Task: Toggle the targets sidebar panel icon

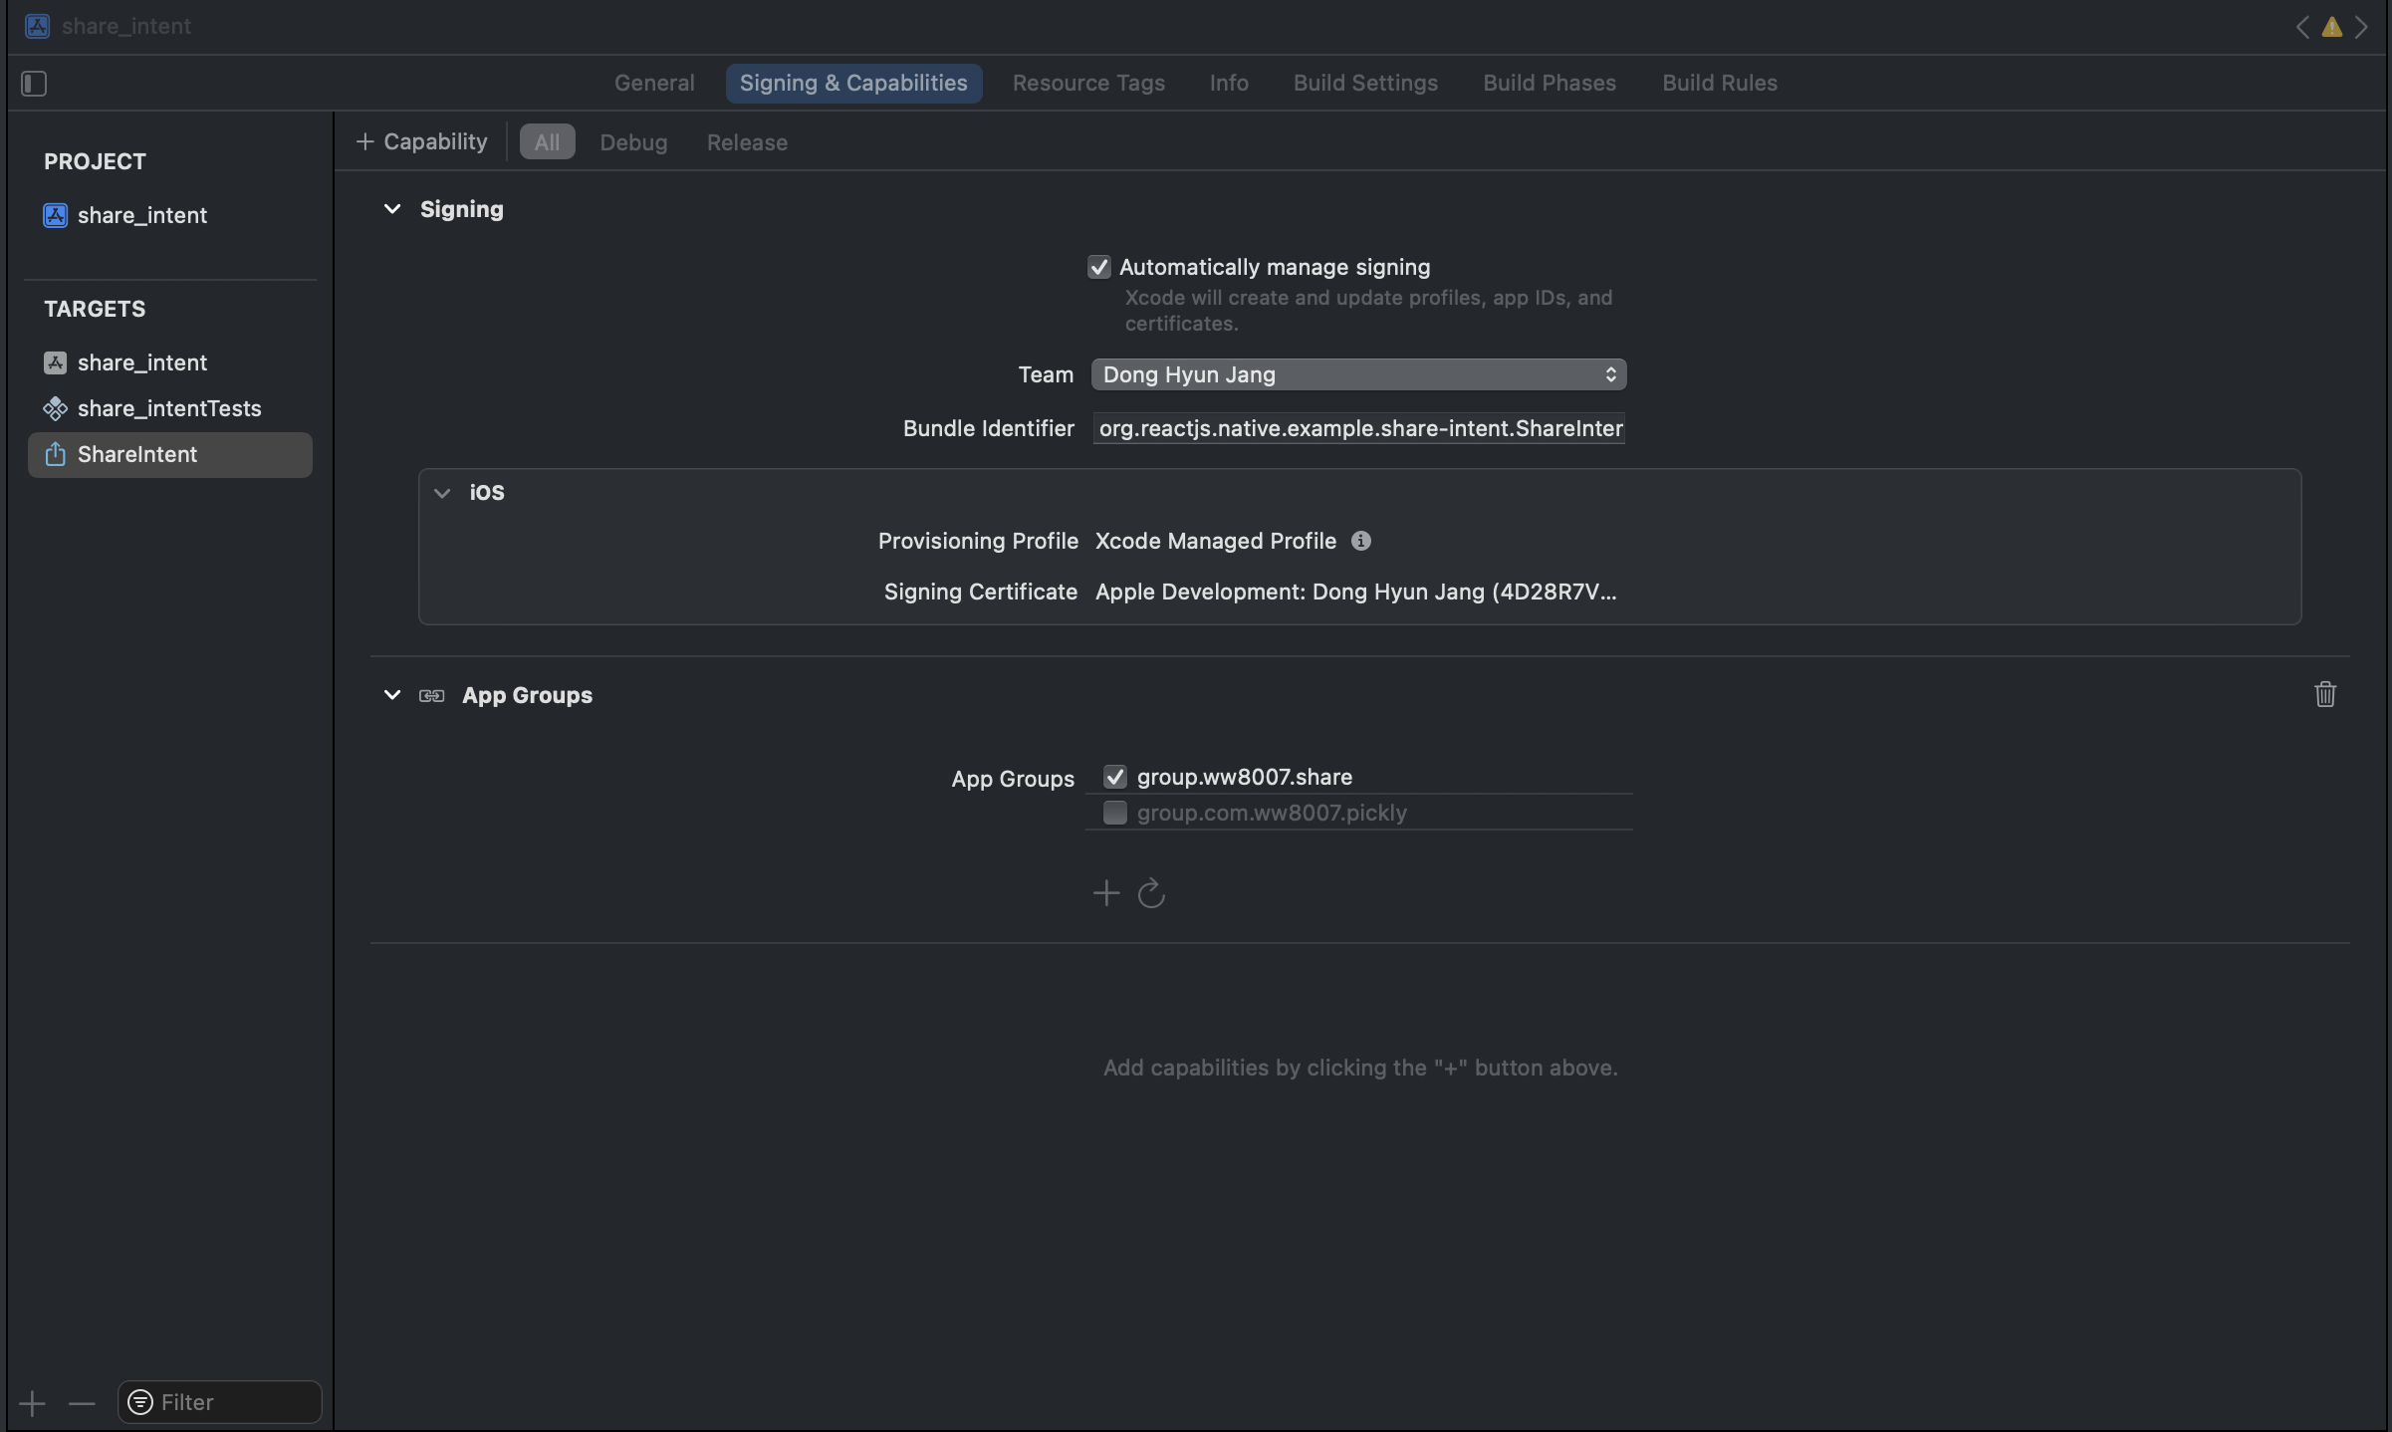Action: click(x=34, y=84)
